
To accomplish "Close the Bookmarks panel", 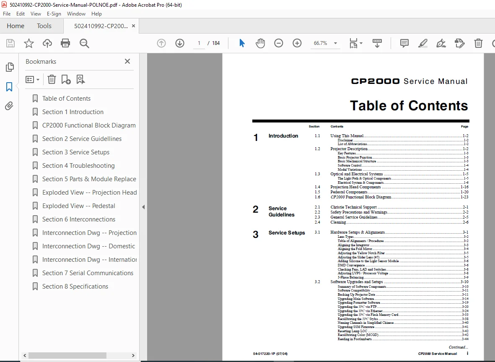I will coord(127,61).
